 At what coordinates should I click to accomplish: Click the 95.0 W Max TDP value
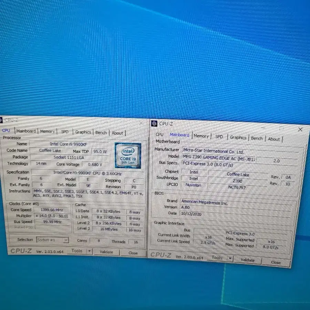[100, 152]
